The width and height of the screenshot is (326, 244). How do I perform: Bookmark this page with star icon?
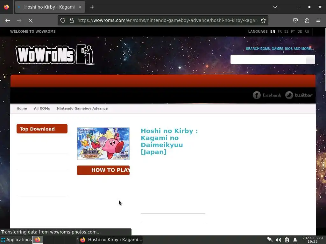coord(263,20)
